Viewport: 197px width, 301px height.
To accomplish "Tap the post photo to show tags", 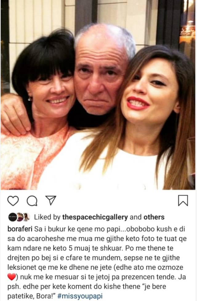I will [98, 95].
